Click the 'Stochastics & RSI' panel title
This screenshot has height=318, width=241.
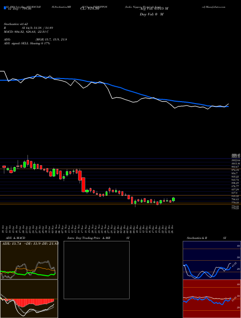point(206,238)
